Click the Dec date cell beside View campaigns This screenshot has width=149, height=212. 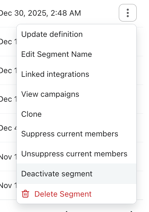[8, 99]
